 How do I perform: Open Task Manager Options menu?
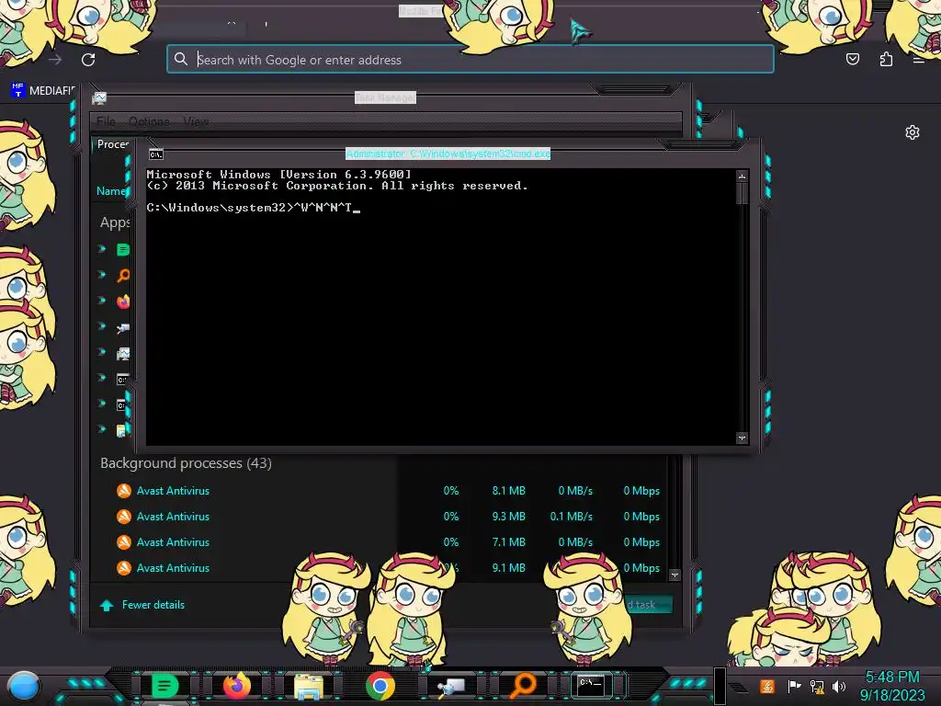(149, 121)
